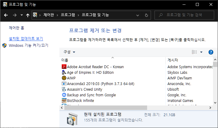
Task: Click the Assassin's Creed Unity icon
Action: 64,89
